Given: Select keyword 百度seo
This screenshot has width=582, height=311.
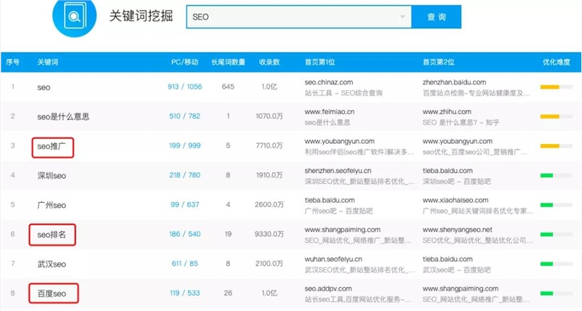Looking at the screenshot, I should click(x=52, y=294).
